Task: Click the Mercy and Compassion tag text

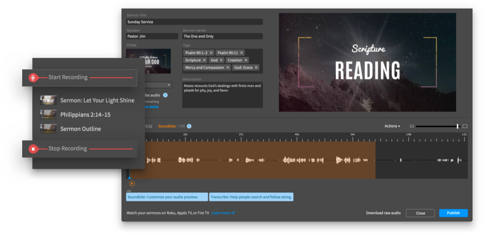Action: (205, 68)
